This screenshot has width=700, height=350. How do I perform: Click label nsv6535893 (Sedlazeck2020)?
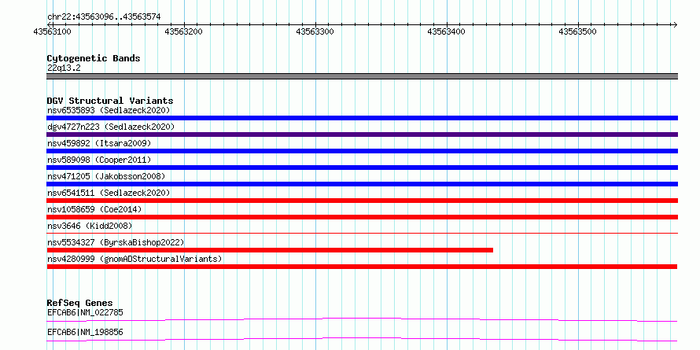(x=109, y=110)
